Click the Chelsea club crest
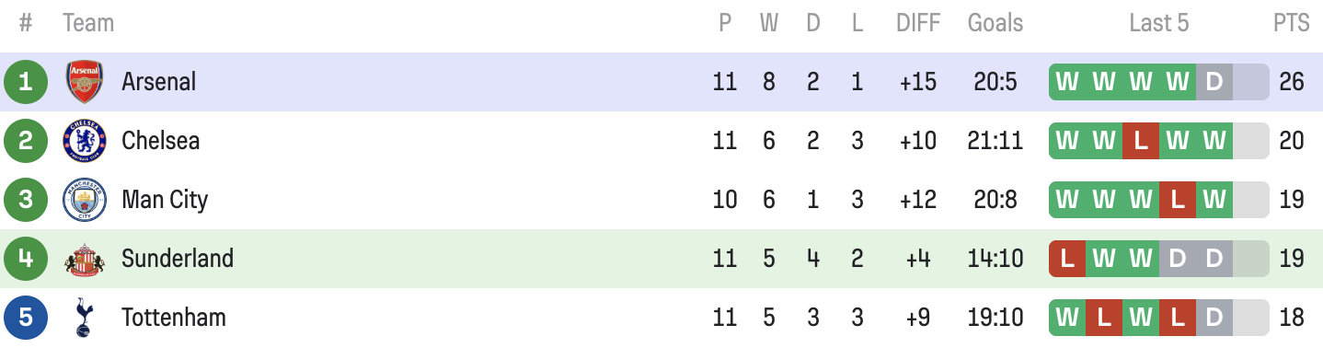This screenshot has height=348, width=1323. click(85, 141)
